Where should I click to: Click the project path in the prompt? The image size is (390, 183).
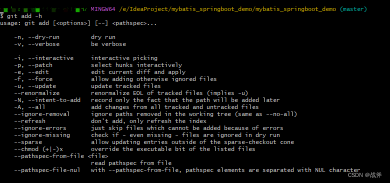coord(227,9)
